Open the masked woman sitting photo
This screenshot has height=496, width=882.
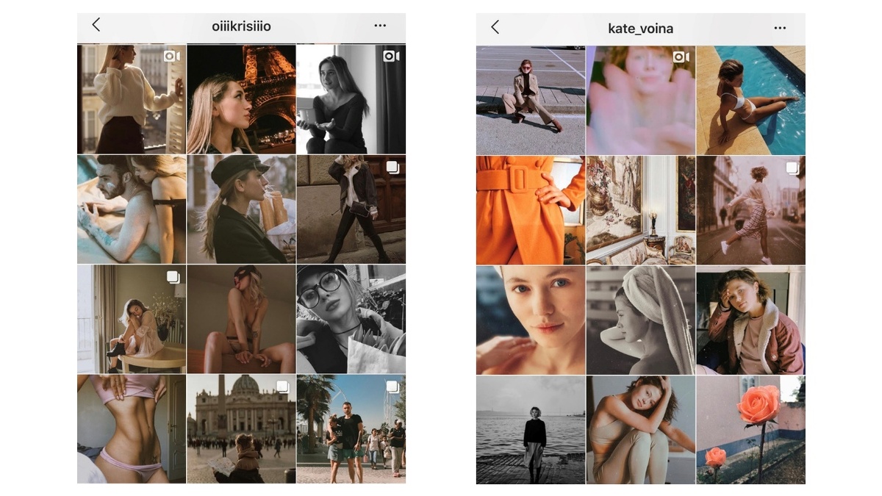[x=241, y=319]
